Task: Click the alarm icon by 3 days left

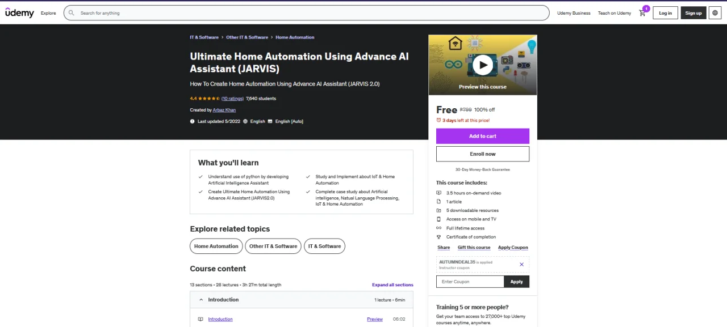Action: pyautogui.click(x=438, y=120)
